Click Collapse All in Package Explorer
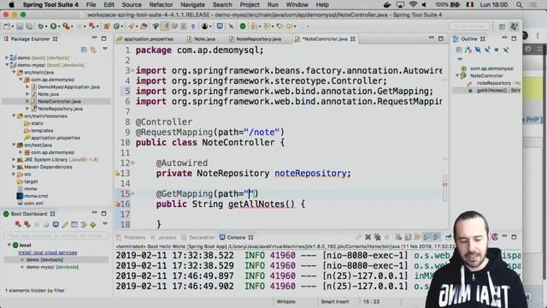This screenshot has height=308, width=547. tap(84, 50)
